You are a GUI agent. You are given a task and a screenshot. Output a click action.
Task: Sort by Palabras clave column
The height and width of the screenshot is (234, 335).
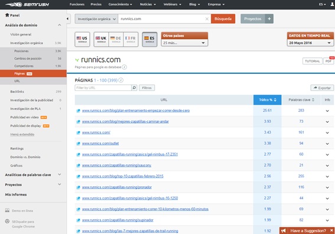click(x=301, y=100)
